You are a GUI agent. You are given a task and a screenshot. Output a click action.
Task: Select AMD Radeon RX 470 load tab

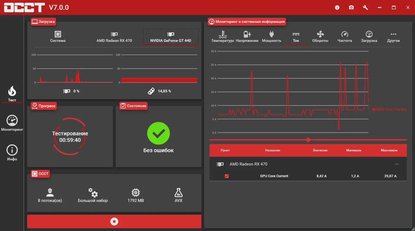114,37
